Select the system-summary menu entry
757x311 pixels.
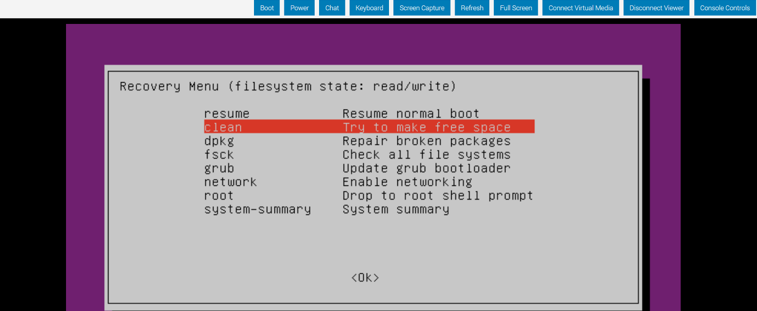pyautogui.click(x=257, y=209)
